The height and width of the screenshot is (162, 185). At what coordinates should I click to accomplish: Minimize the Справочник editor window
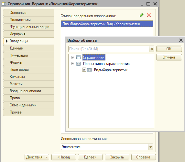click(142, 5)
